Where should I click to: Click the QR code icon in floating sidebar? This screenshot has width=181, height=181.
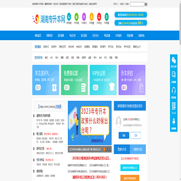pos(173,106)
